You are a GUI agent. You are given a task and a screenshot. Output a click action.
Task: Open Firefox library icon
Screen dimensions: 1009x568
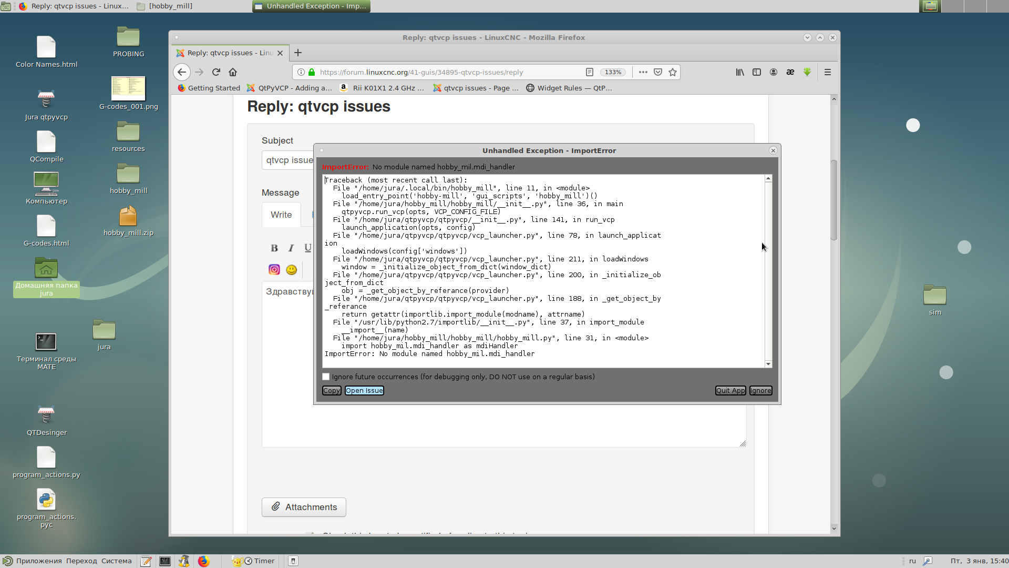pyautogui.click(x=740, y=72)
